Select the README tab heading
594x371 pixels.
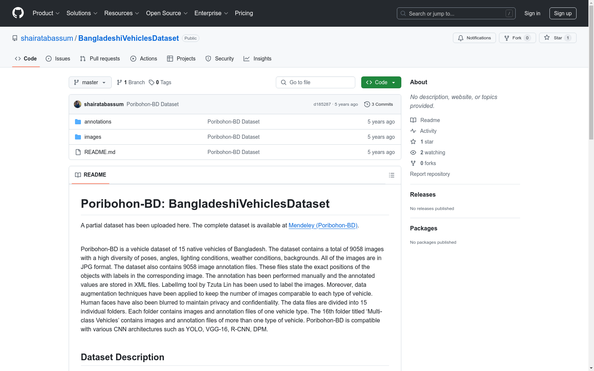tap(91, 175)
